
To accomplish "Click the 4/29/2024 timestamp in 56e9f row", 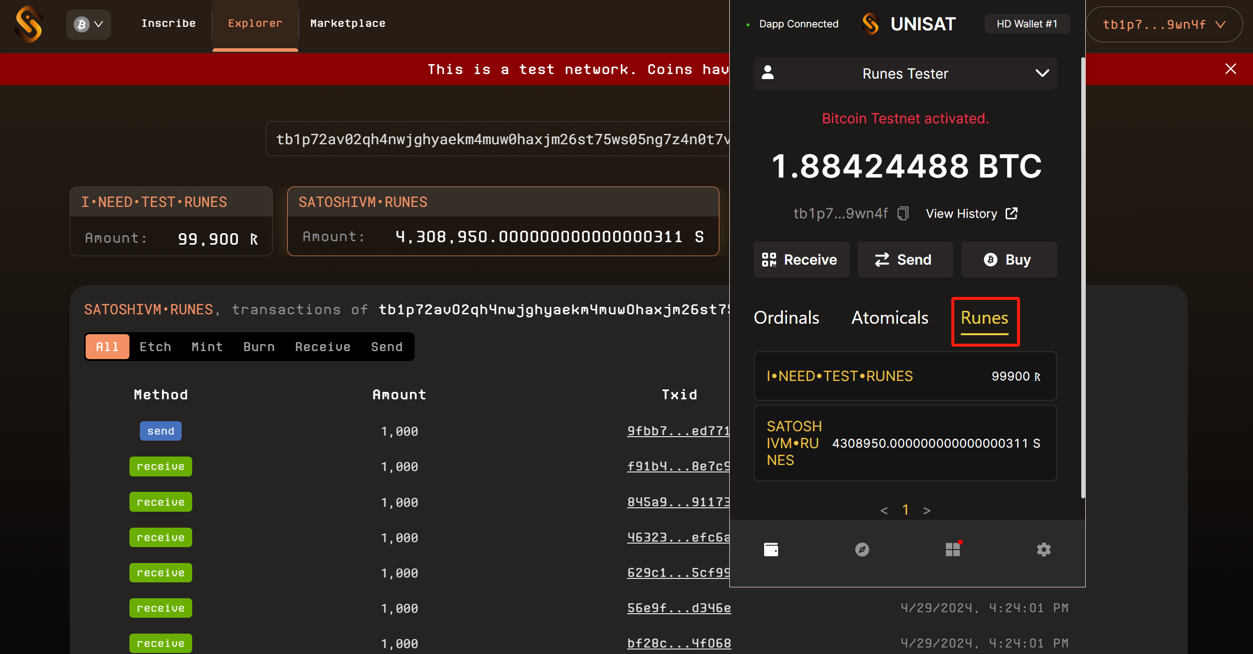I will tap(985, 608).
